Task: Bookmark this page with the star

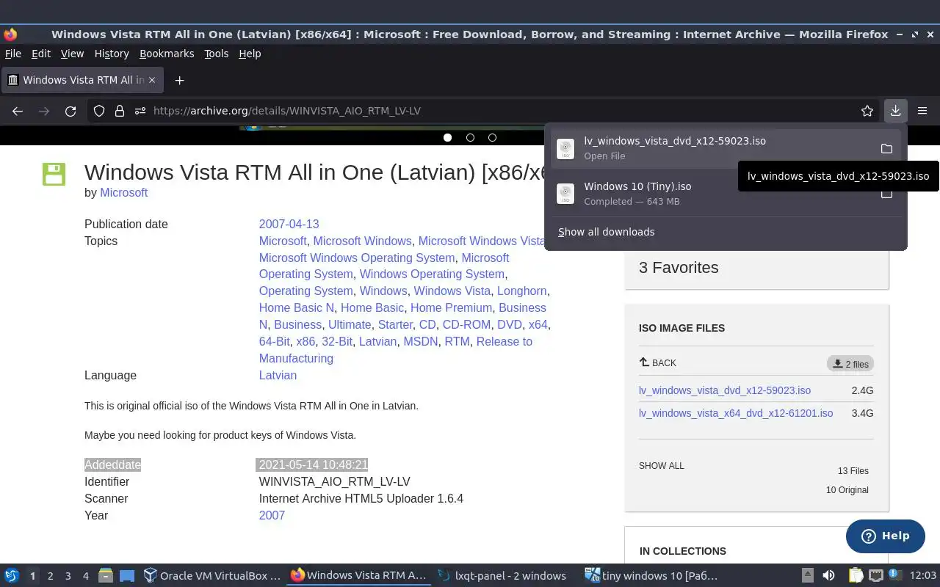Action: 867,111
